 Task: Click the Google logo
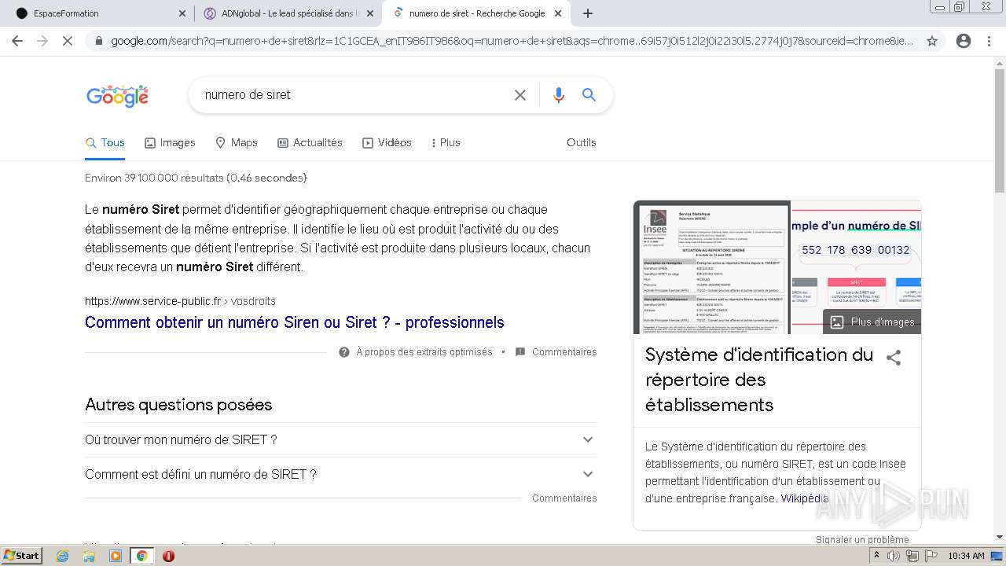click(117, 96)
